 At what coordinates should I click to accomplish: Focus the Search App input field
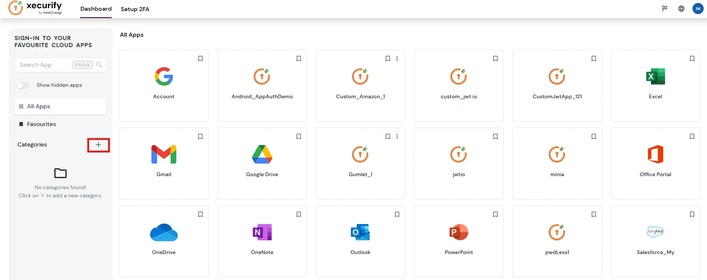[x=45, y=65]
